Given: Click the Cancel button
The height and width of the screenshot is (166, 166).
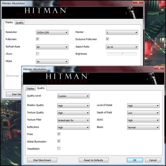Looking at the screenshot, I should (x=153, y=160).
